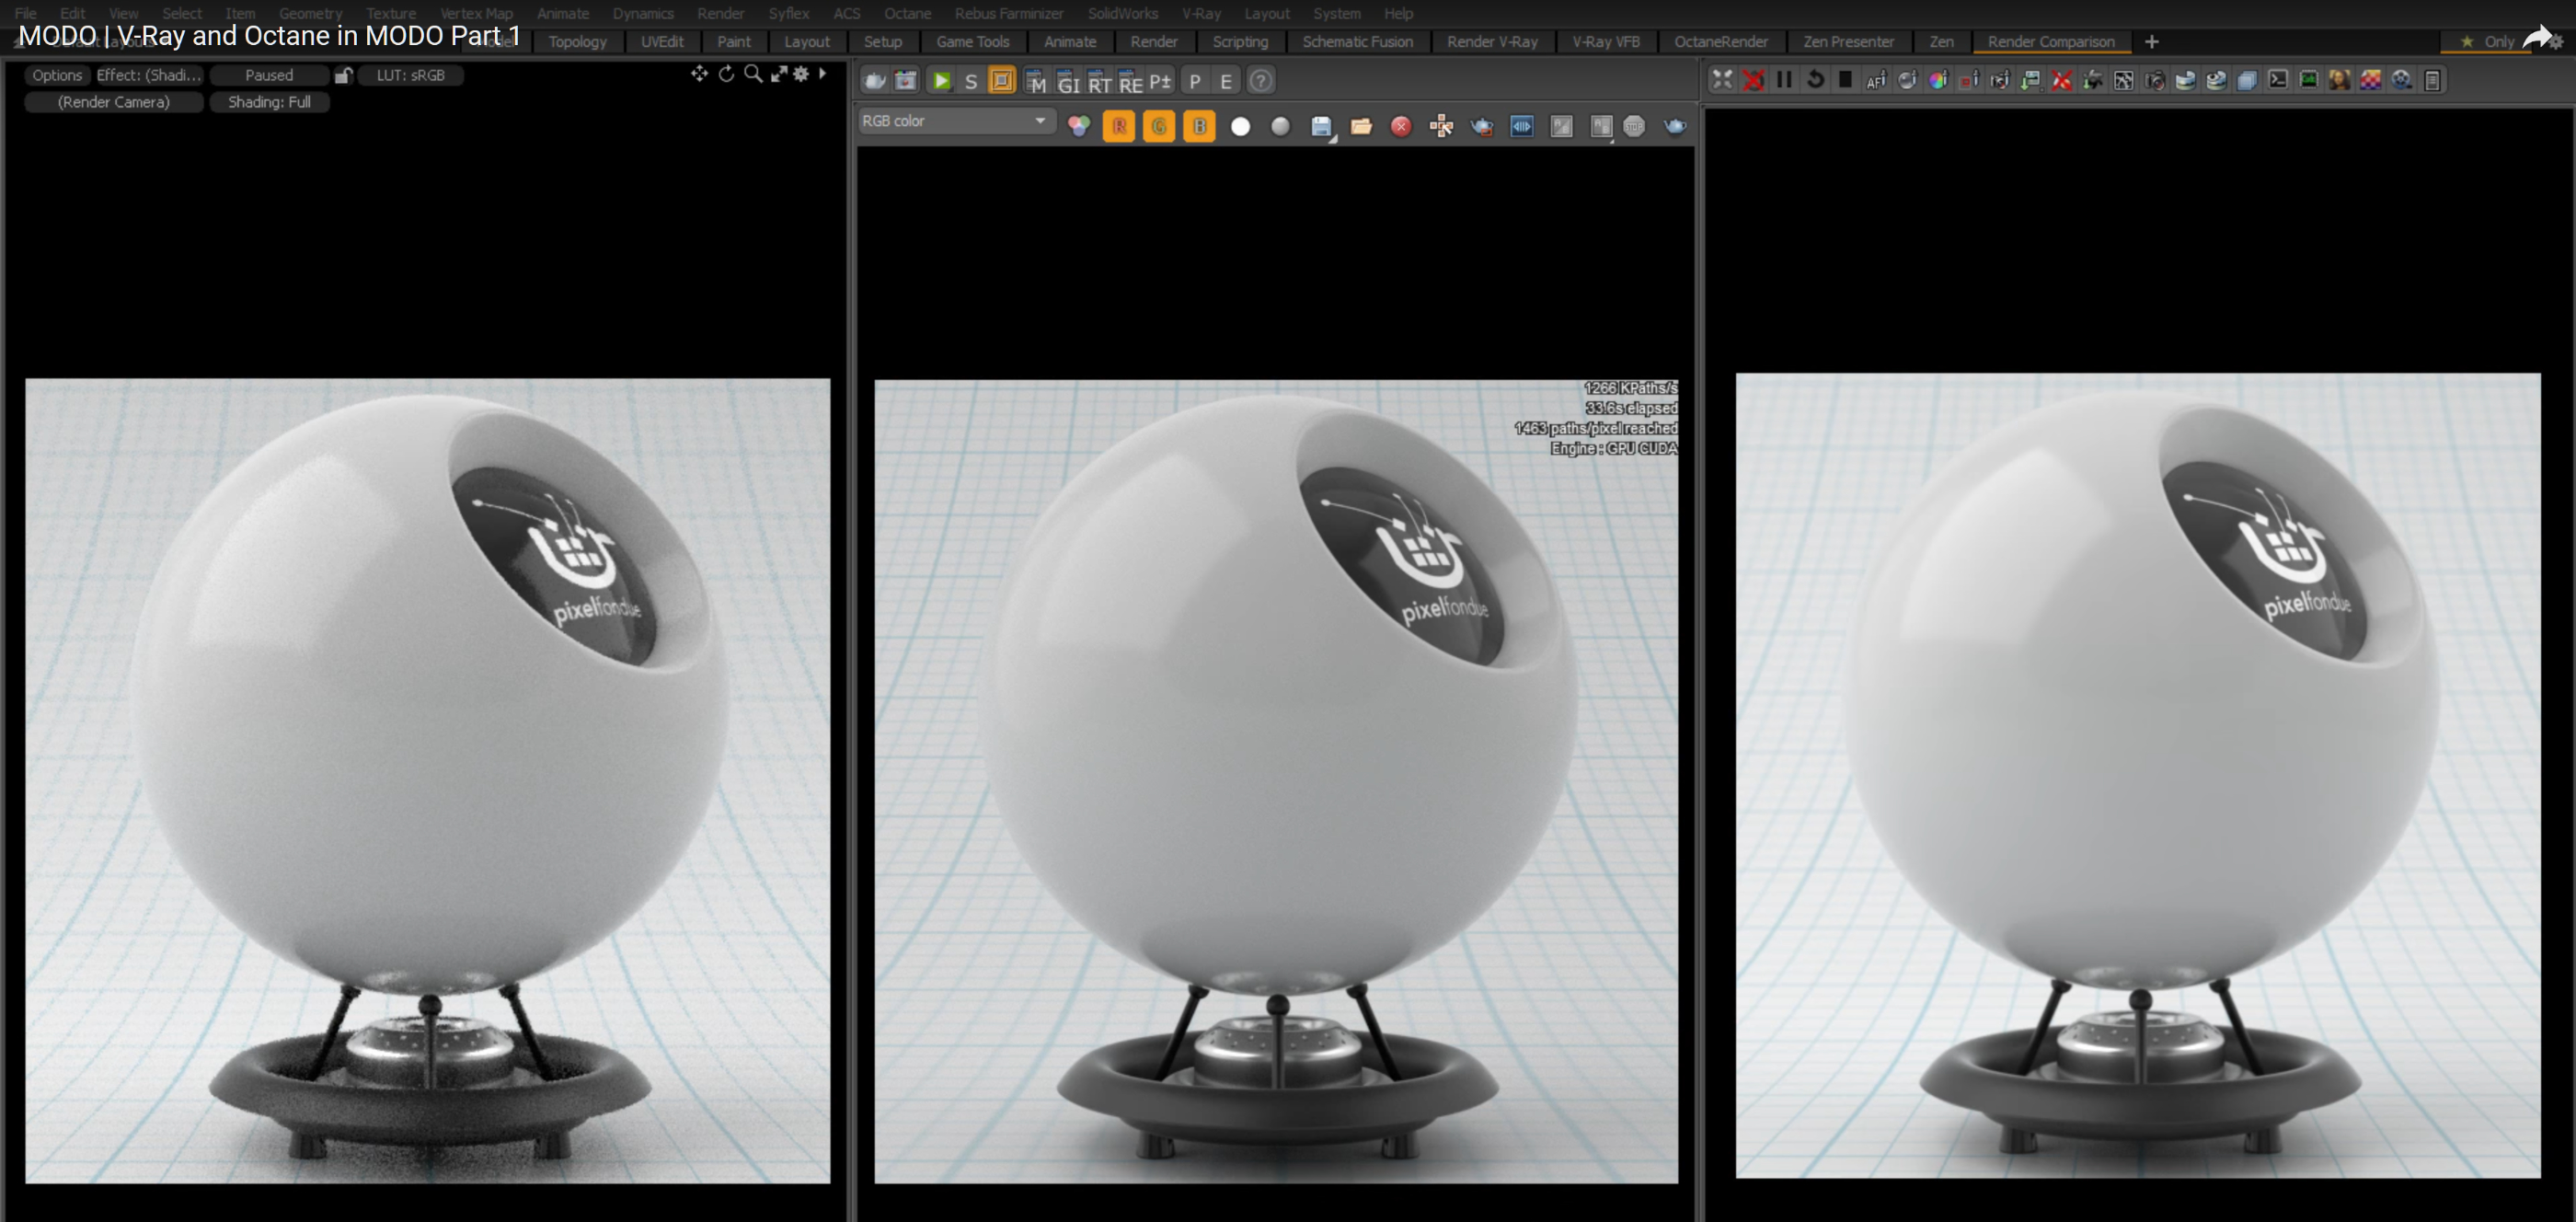Toggle the green channel G button
Image resolution: width=2576 pixels, height=1222 pixels.
1159,126
